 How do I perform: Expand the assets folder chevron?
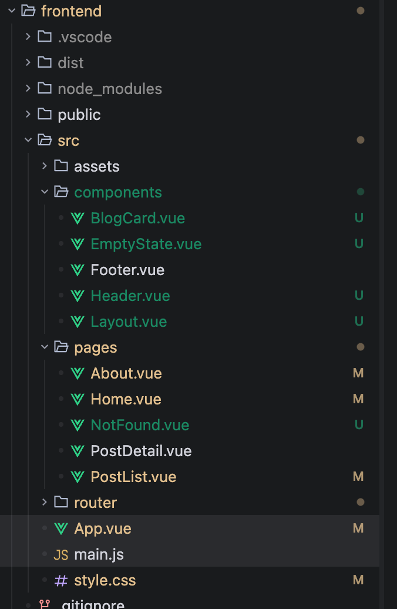[44, 166]
